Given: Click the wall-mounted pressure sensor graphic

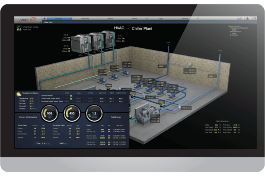Looking at the screenshot, I should click(x=190, y=64).
